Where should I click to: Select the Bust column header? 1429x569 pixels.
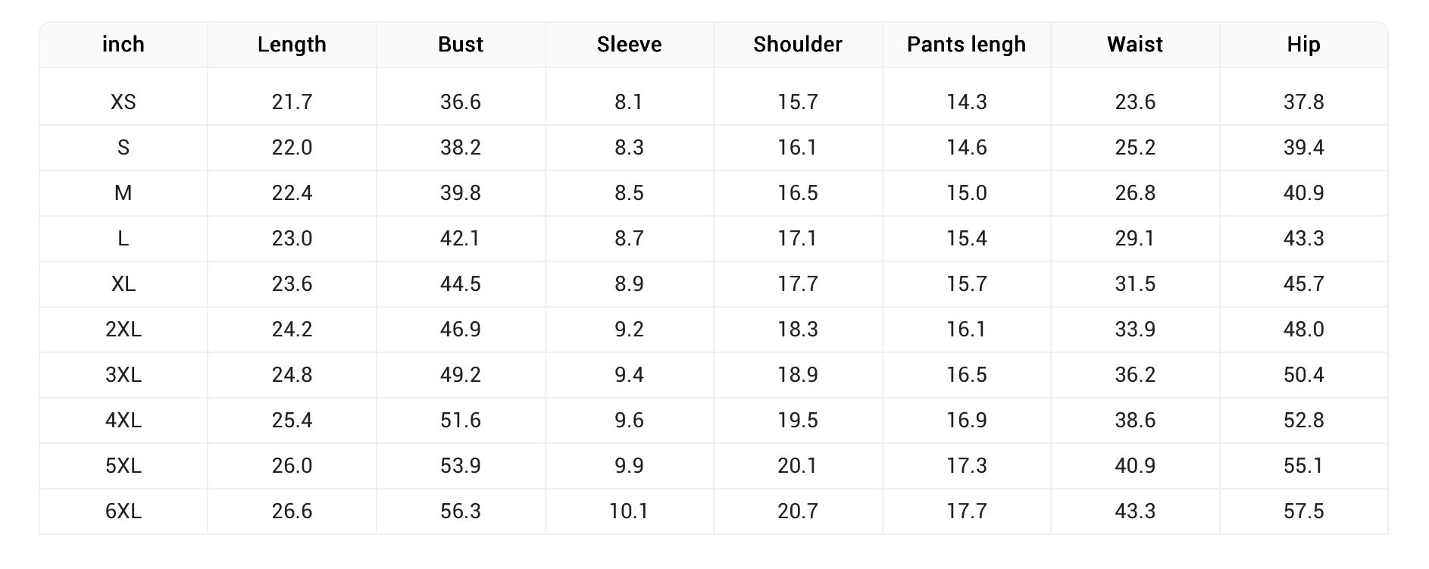(x=461, y=45)
